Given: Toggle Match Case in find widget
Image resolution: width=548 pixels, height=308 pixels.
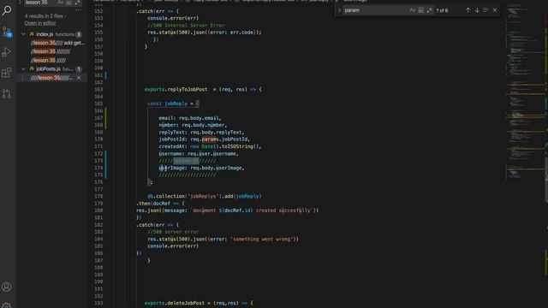Looking at the screenshot, I should [413, 10].
